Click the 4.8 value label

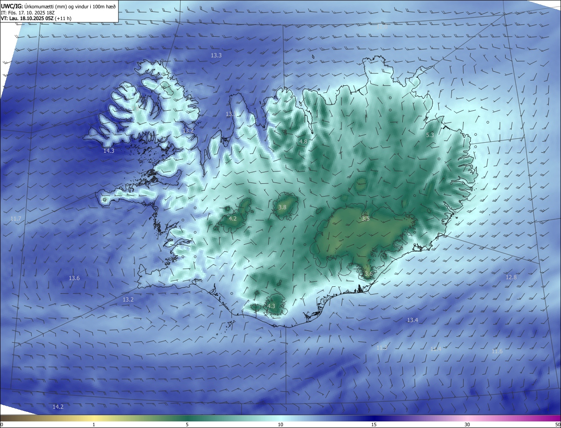pyautogui.click(x=303, y=142)
